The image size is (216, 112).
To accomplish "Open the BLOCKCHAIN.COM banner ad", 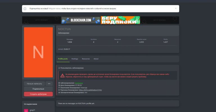I will click(x=81, y=20).
